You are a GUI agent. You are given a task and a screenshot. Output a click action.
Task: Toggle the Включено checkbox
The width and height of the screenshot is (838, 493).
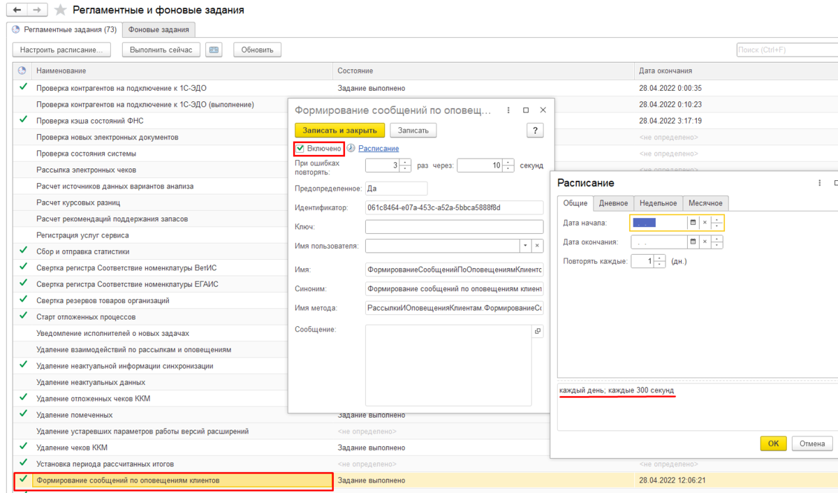[300, 148]
